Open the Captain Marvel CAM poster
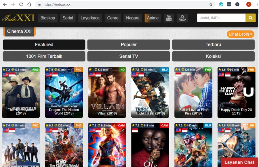 click(107, 145)
